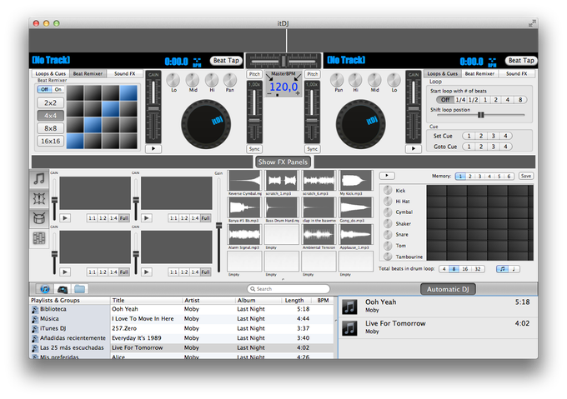Trigger the Alarm Signal.mp3 sample pad
This screenshot has width=567, height=399.
coord(244,235)
